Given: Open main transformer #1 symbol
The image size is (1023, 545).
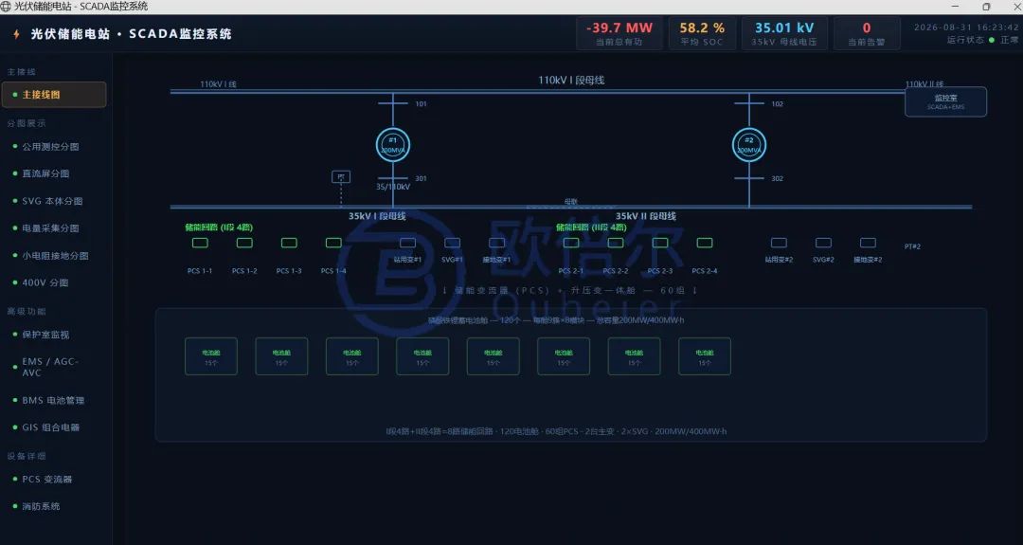Looking at the screenshot, I should 393,145.
